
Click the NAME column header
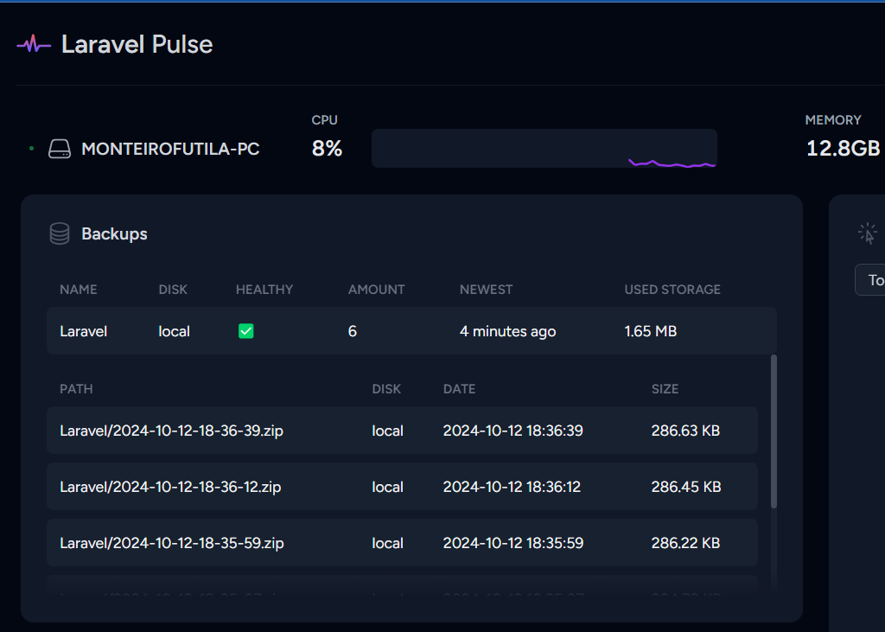(79, 290)
